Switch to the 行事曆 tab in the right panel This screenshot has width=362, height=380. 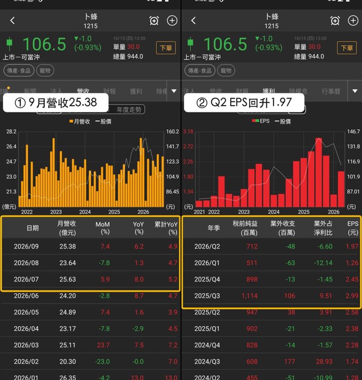(331, 91)
